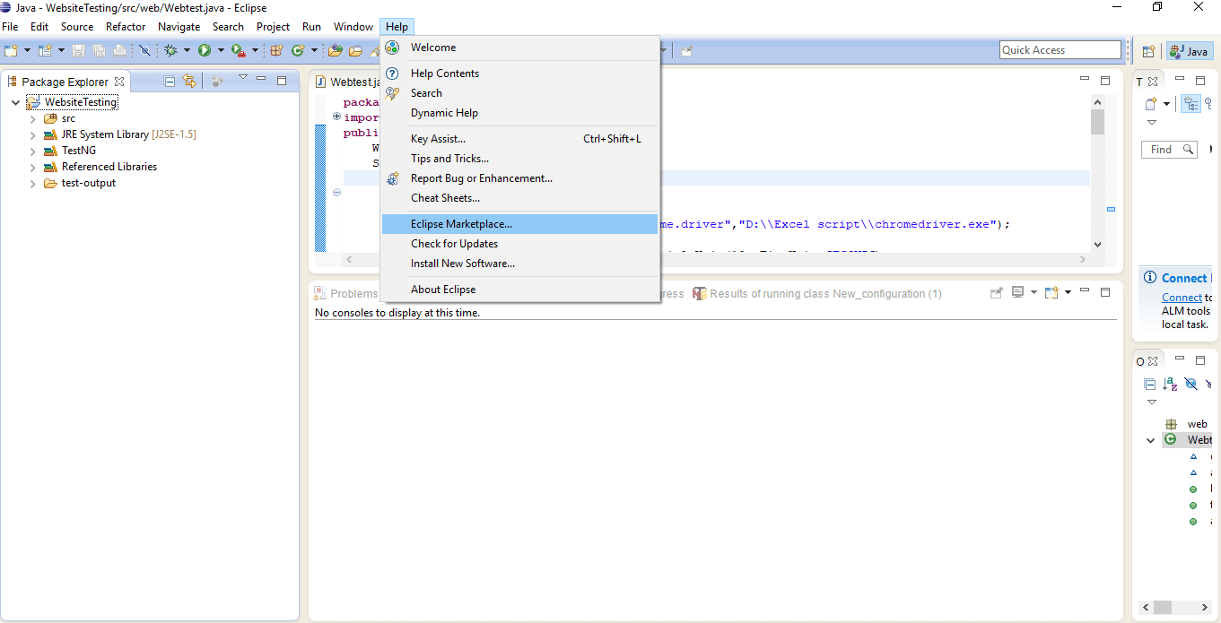The image size is (1221, 623).
Task: Click the editor's vertical scrollbar thumb
Action: [1097, 121]
